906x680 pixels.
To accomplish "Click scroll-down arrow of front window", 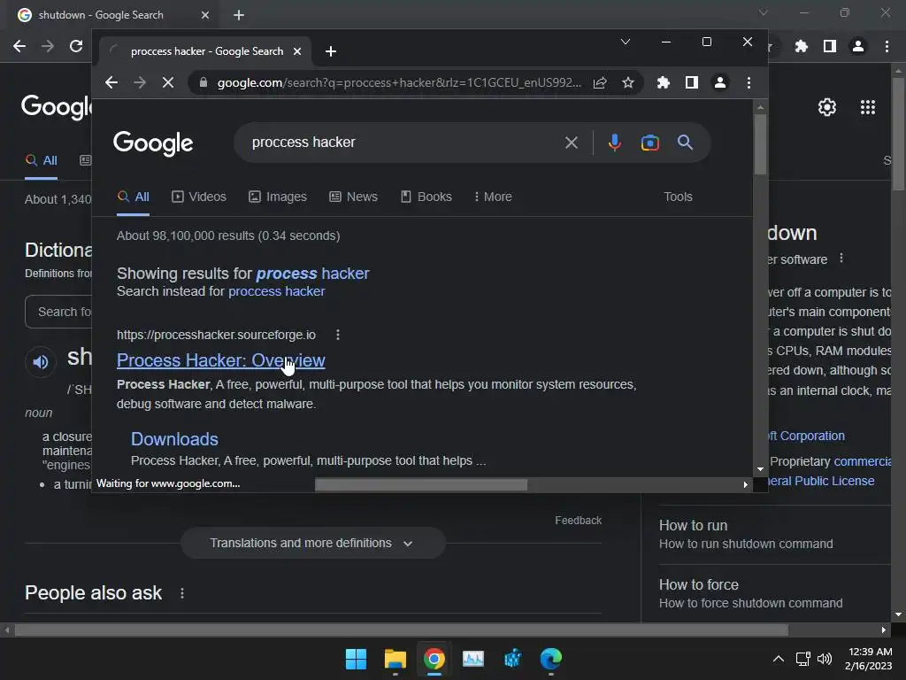I will click(x=760, y=469).
